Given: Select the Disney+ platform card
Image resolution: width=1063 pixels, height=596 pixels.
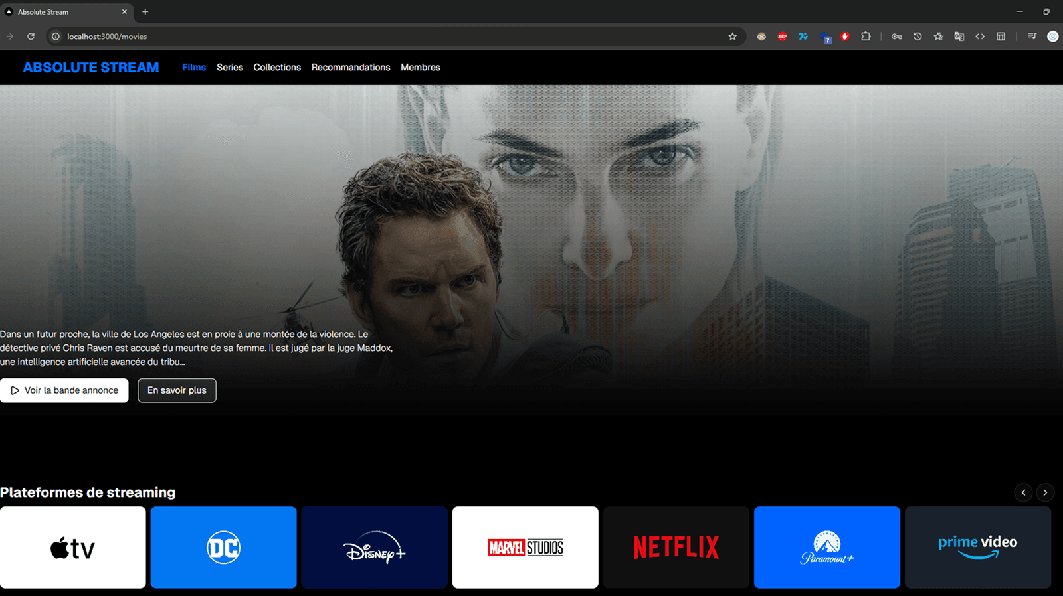Looking at the screenshot, I should 374,548.
